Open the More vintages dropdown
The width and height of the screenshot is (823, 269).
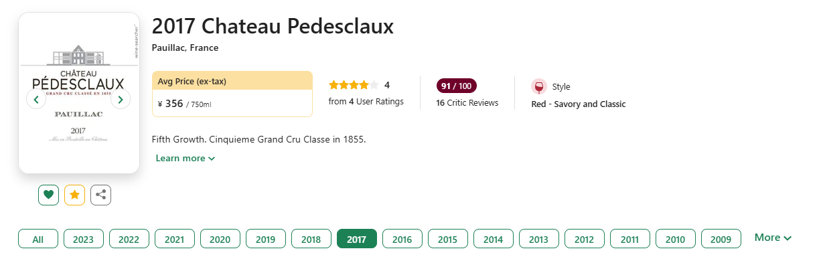pyautogui.click(x=773, y=238)
